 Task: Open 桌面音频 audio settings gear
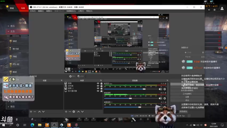(x=165, y=98)
